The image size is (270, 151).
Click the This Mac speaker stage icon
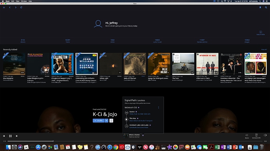click(x=126, y=119)
